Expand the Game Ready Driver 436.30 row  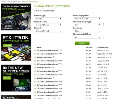point(35,54)
